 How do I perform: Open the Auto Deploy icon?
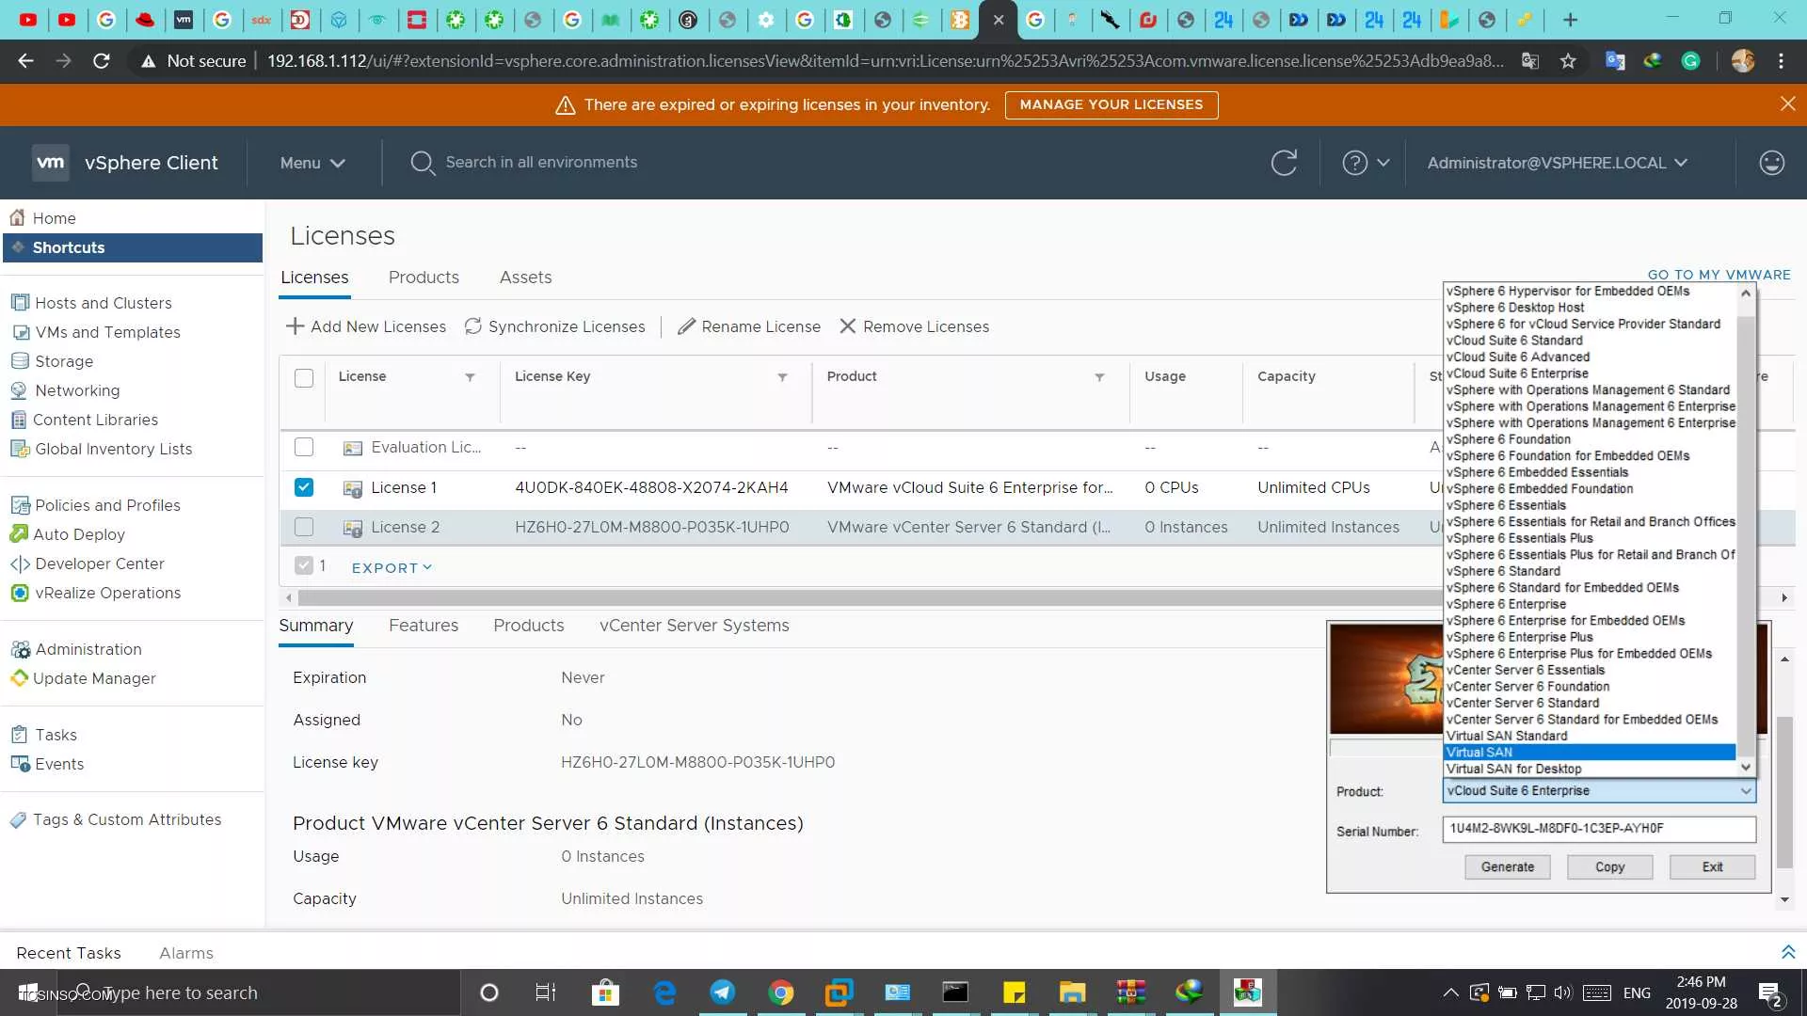(19, 534)
